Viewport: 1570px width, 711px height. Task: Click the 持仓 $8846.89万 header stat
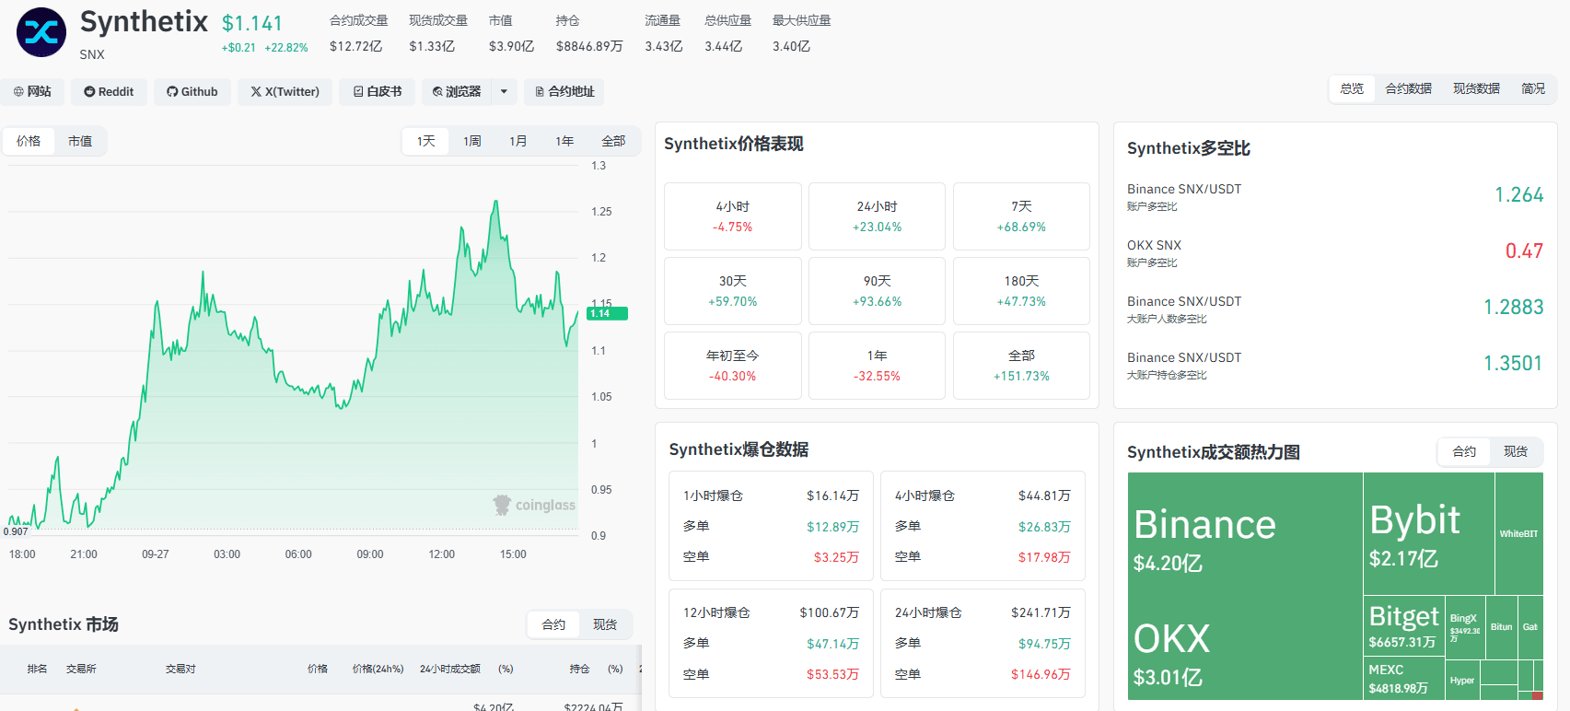click(589, 33)
